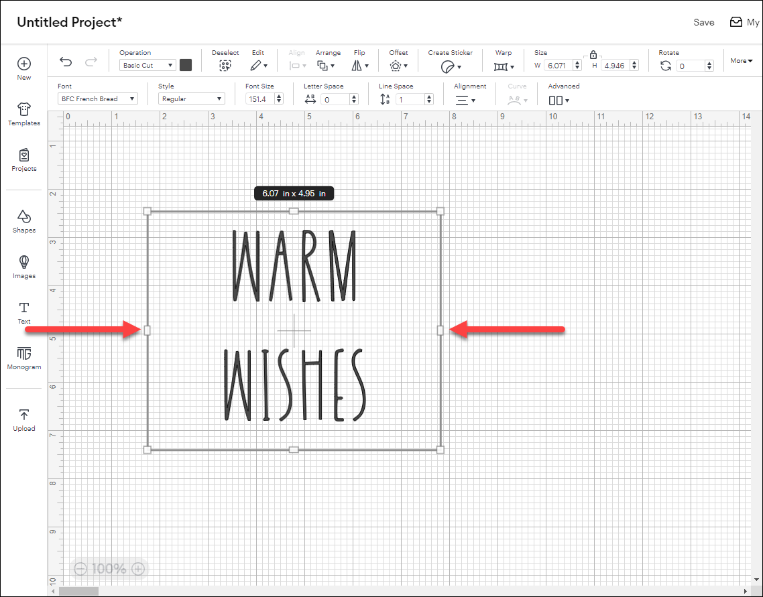Open the Basic Cut operation dropdown

(x=147, y=65)
